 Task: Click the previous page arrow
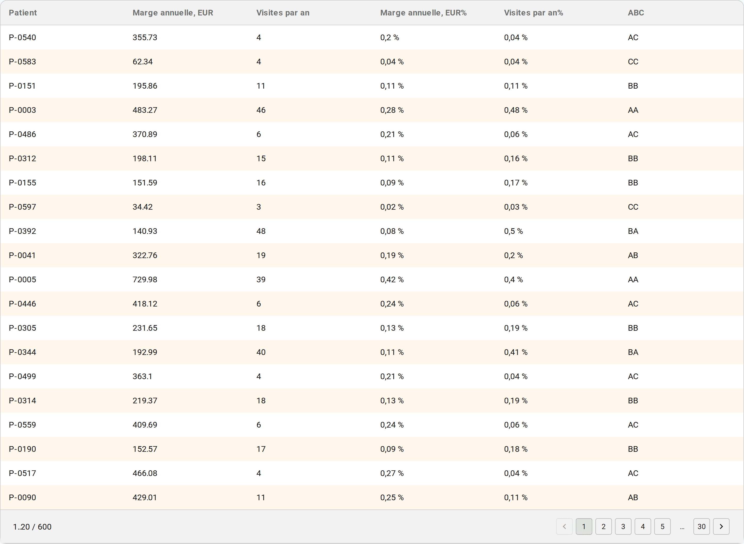pos(564,526)
